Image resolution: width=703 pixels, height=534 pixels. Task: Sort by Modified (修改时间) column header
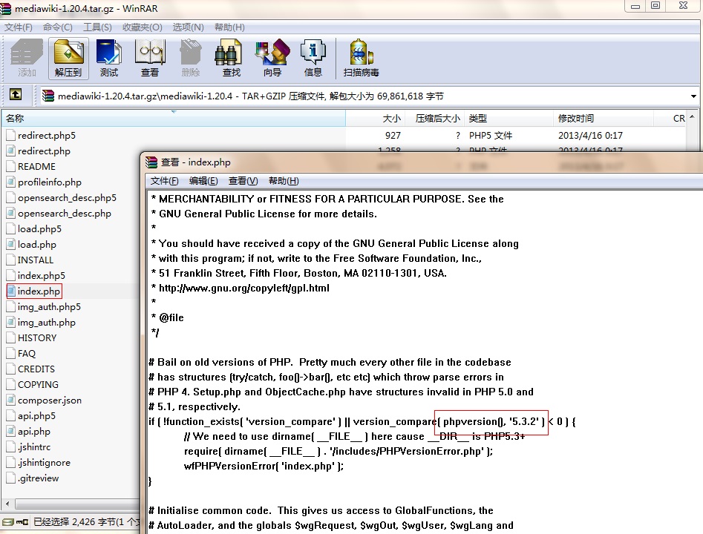click(x=604, y=118)
